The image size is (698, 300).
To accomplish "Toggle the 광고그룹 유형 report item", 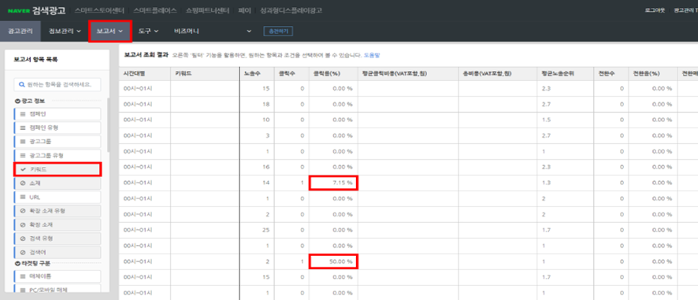I will tap(57, 155).
